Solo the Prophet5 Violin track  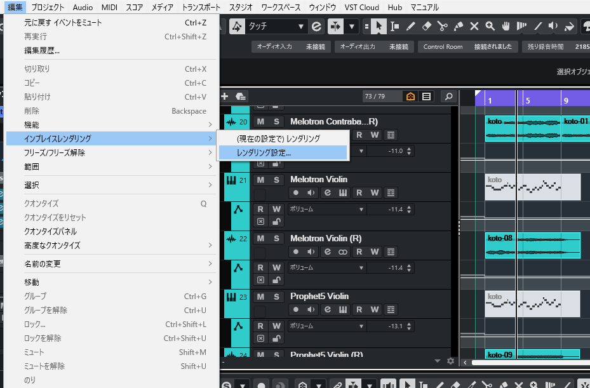point(276,297)
